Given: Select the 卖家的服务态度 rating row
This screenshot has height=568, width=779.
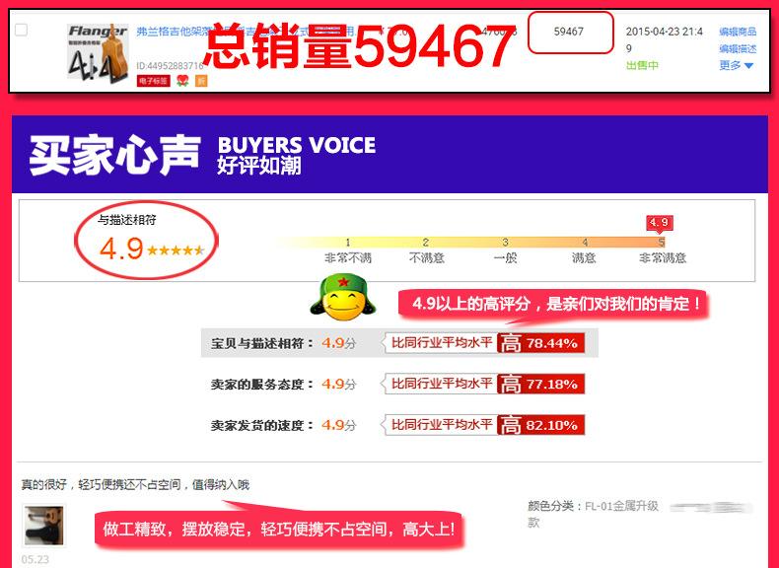Looking at the screenshot, I should pyautogui.click(x=397, y=385).
